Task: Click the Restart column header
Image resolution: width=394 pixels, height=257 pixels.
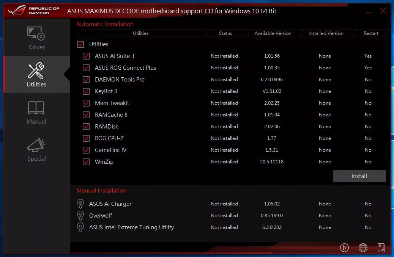Action: (x=371, y=33)
